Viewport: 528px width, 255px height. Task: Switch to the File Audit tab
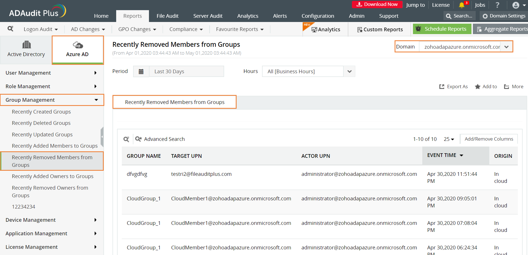tap(167, 16)
